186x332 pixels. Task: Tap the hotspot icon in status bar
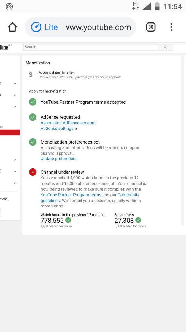click(9, 6)
